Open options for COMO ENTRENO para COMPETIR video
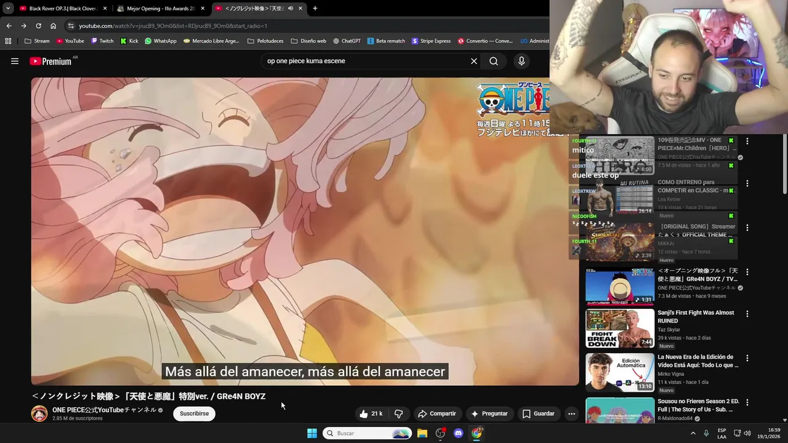This screenshot has width=788, height=443. tap(747, 183)
